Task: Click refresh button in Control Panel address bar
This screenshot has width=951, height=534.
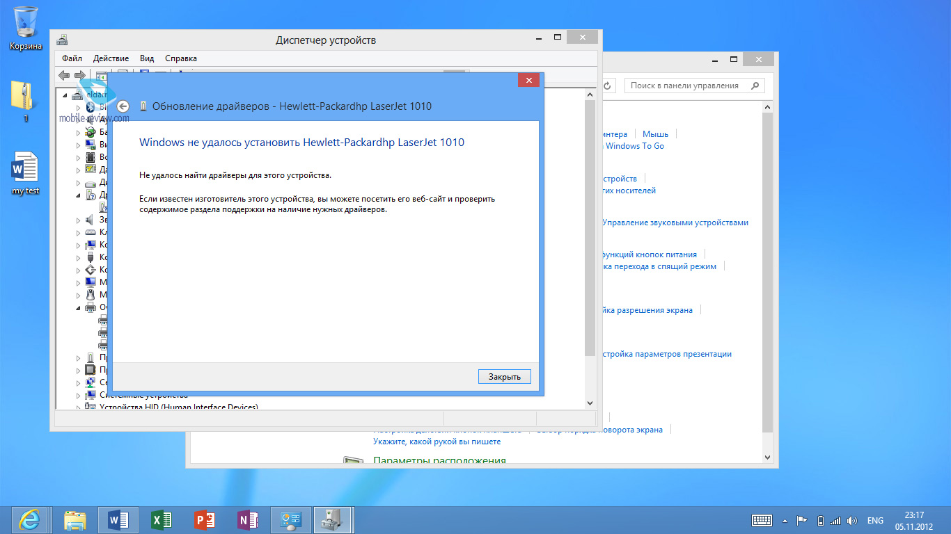Action: click(607, 86)
